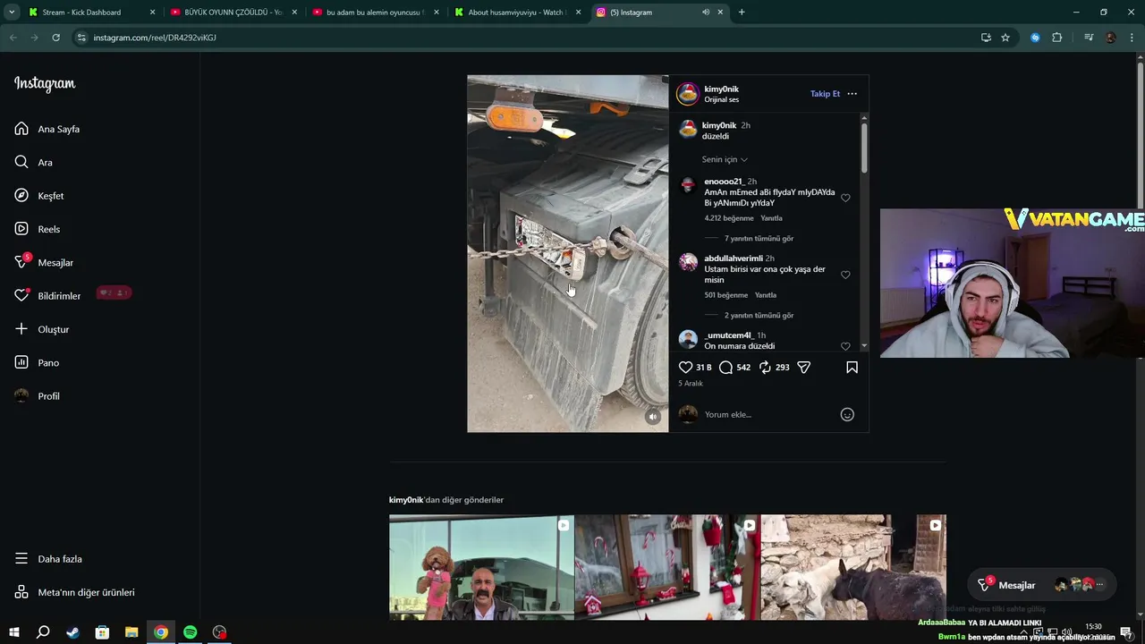This screenshot has width=1145, height=644.
Task: Repost the reel with repost icon
Action: click(x=765, y=368)
